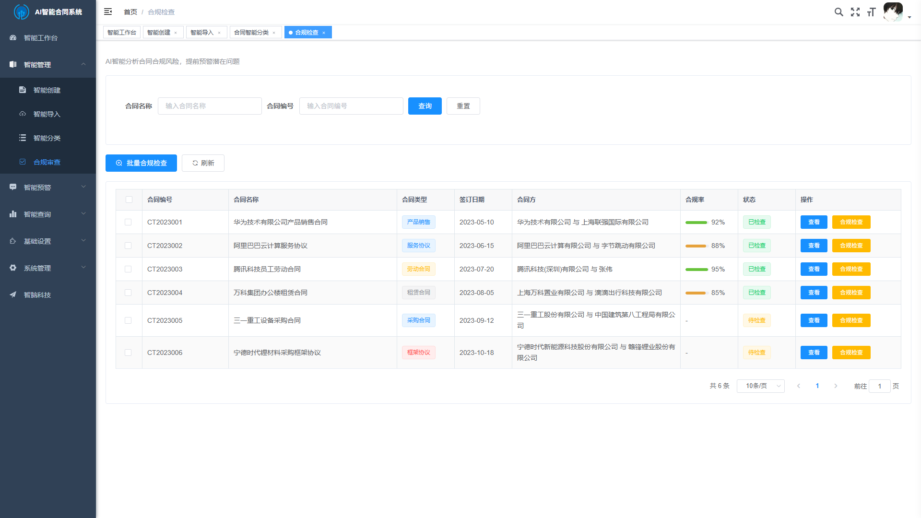The height and width of the screenshot is (518, 921).
Task: Check the checkbox for contract CT2023001
Action: (x=129, y=222)
